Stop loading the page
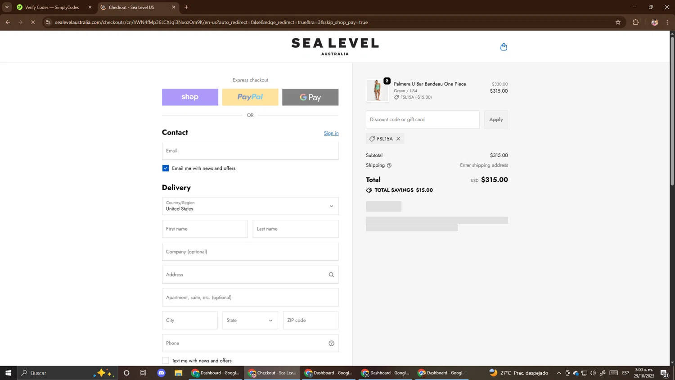This screenshot has height=380, width=675. click(x=33, y=22)
